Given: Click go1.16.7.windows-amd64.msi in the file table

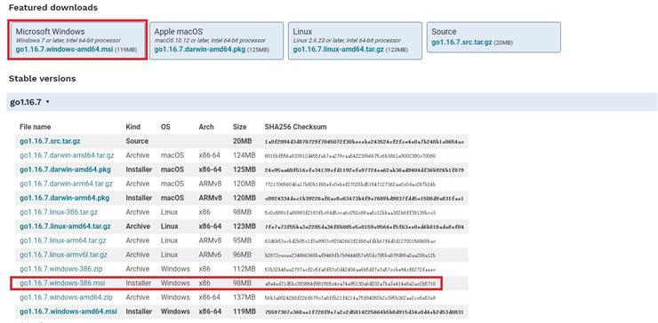Looking at the screenshot, I should tap(68, 311).
